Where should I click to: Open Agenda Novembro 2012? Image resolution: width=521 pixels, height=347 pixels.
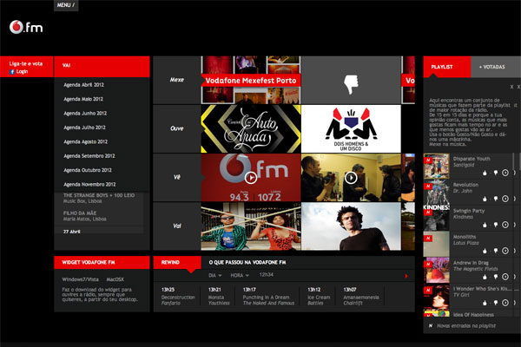click(x=89, y=184)
